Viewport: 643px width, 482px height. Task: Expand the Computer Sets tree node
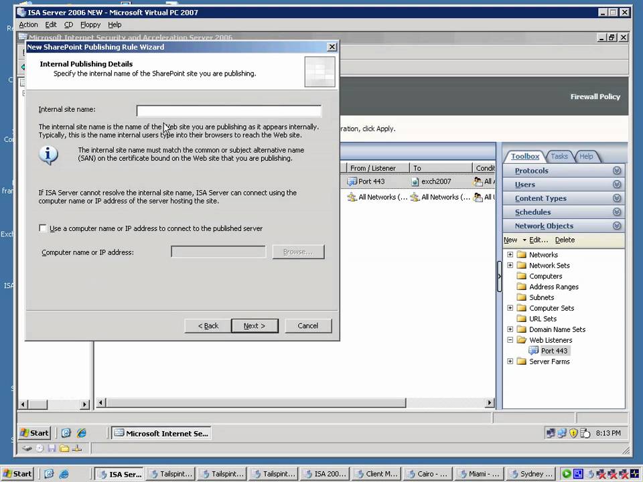click(x=510, y=308)
